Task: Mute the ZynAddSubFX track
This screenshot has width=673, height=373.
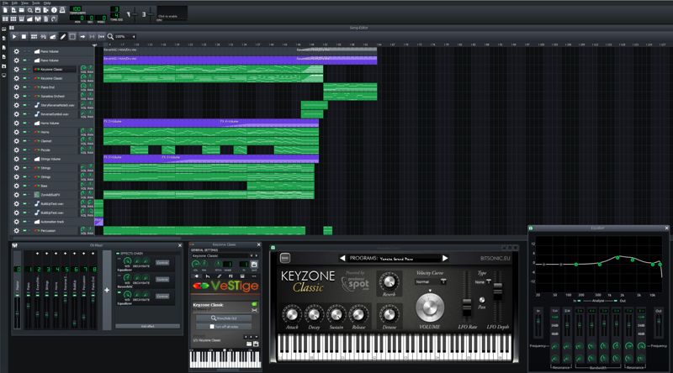Action: [24, 195]
